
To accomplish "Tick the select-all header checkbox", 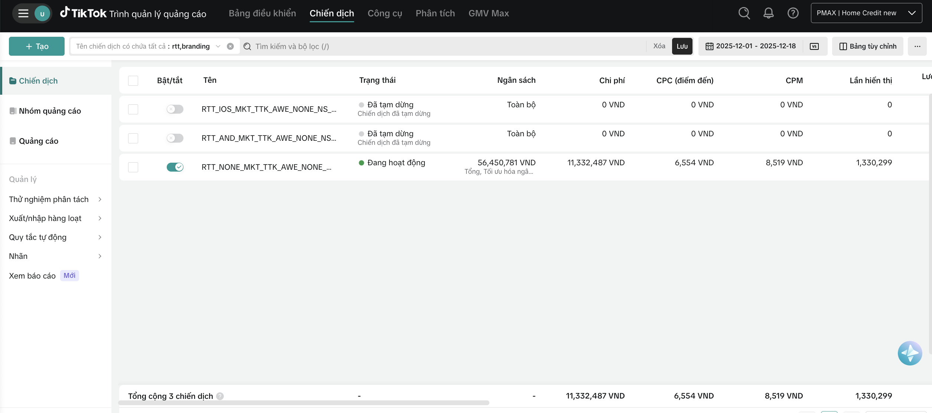I will tap(133, 81).
